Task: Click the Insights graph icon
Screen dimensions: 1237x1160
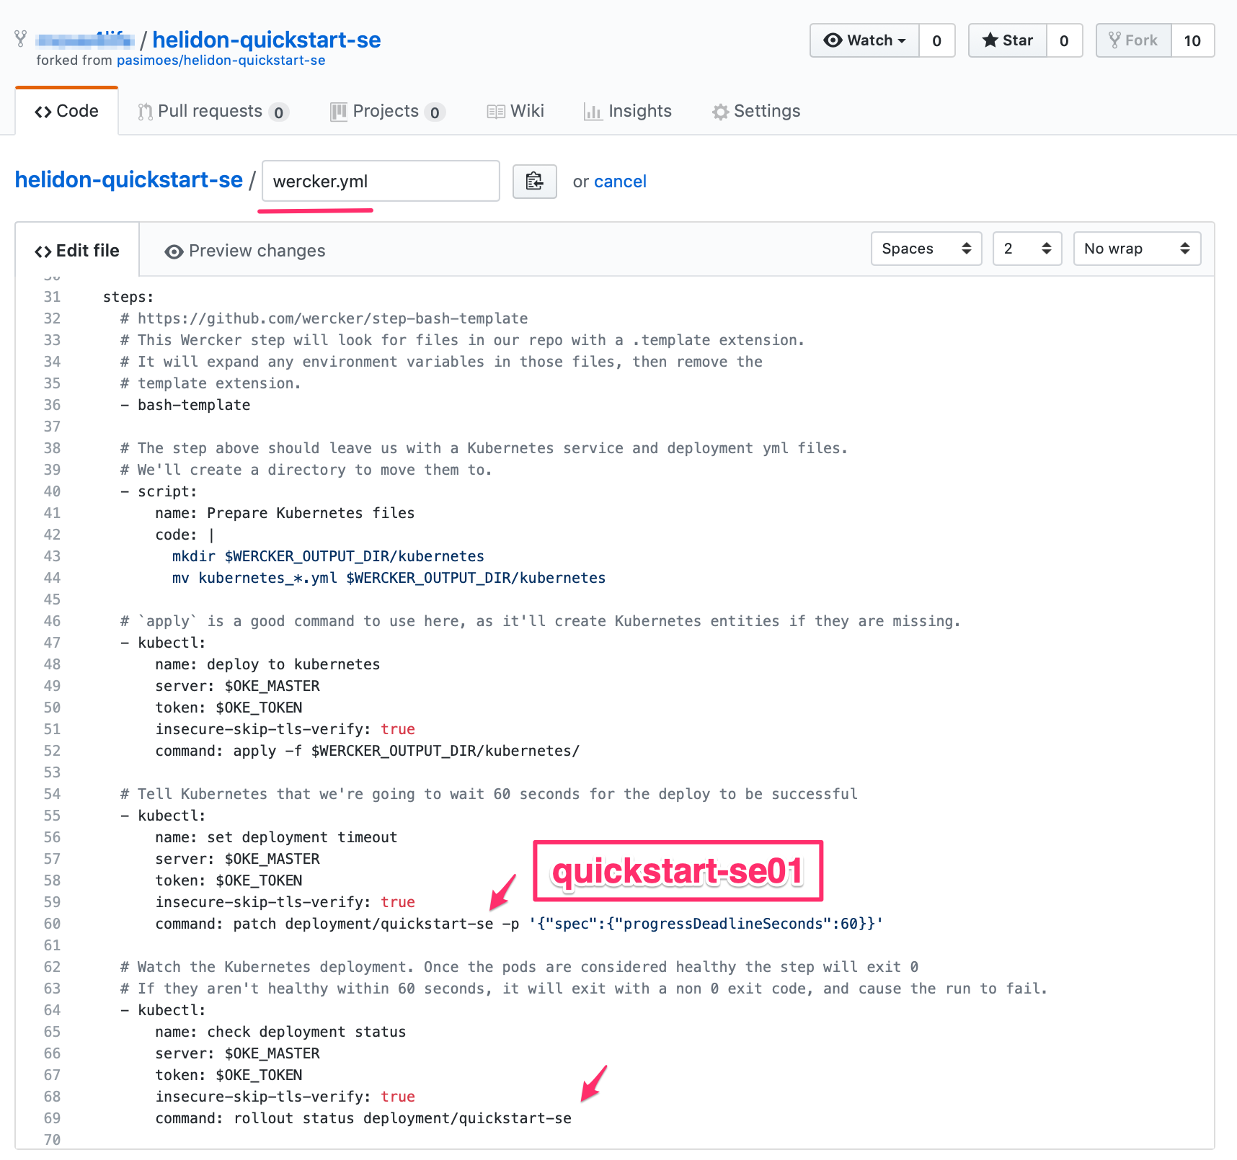Action: pos(593,112)
